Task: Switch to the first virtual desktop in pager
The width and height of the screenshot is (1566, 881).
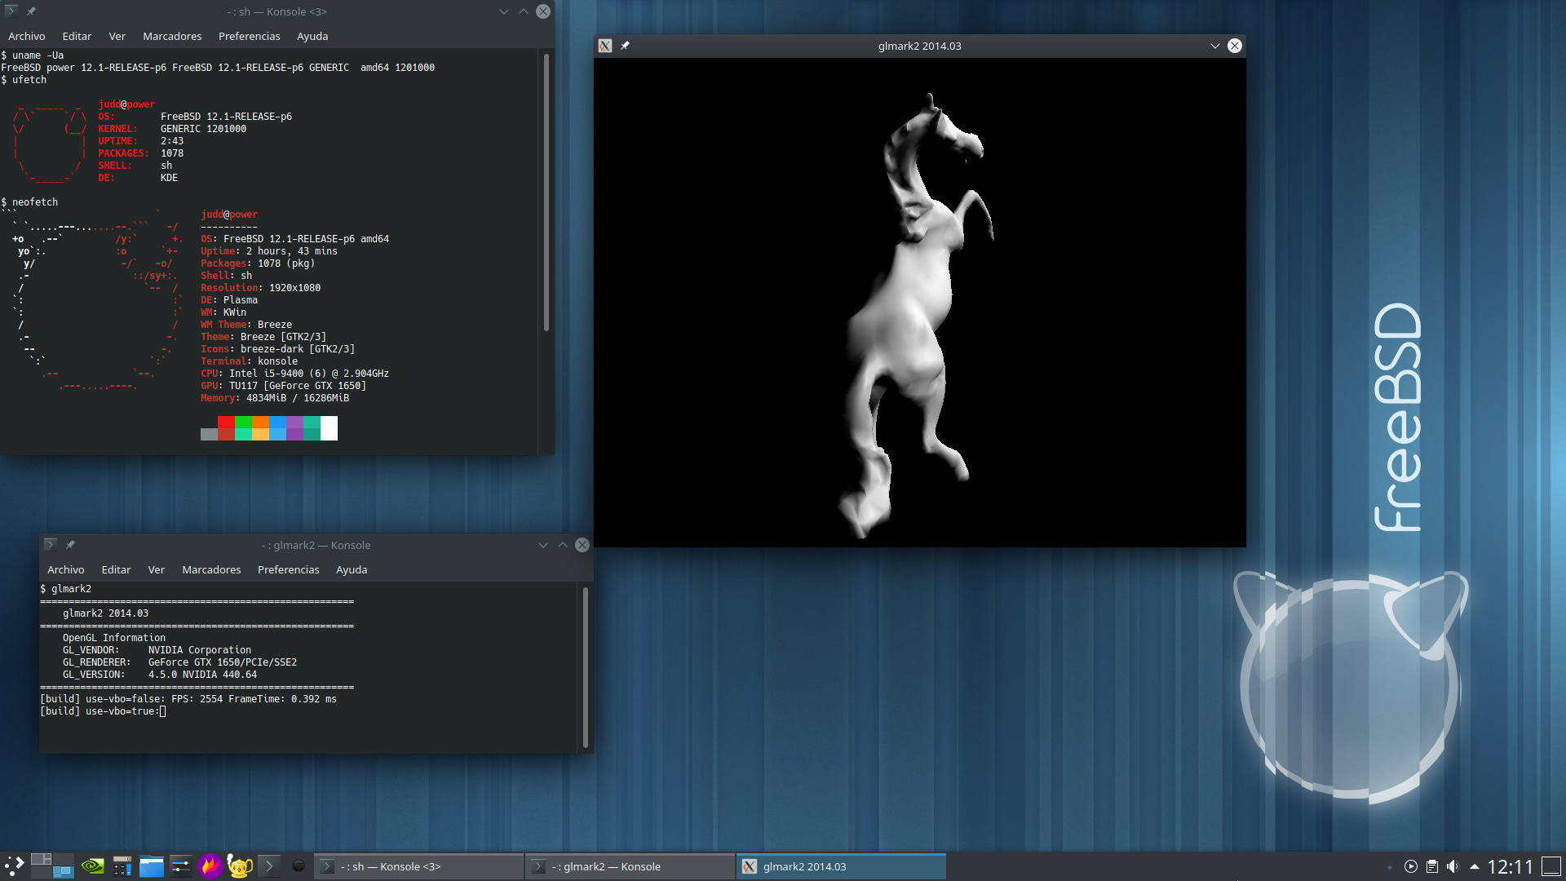Action: click(x=42, y=859)
